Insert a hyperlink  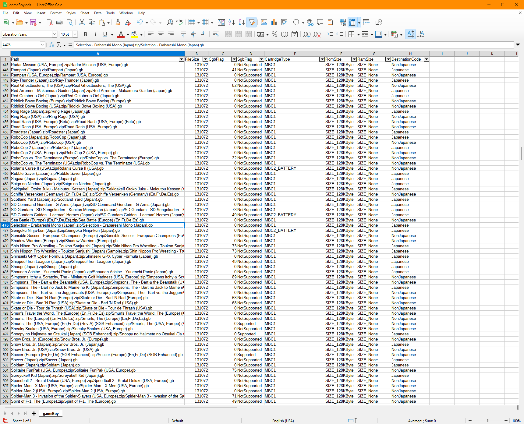click(310, 22)
